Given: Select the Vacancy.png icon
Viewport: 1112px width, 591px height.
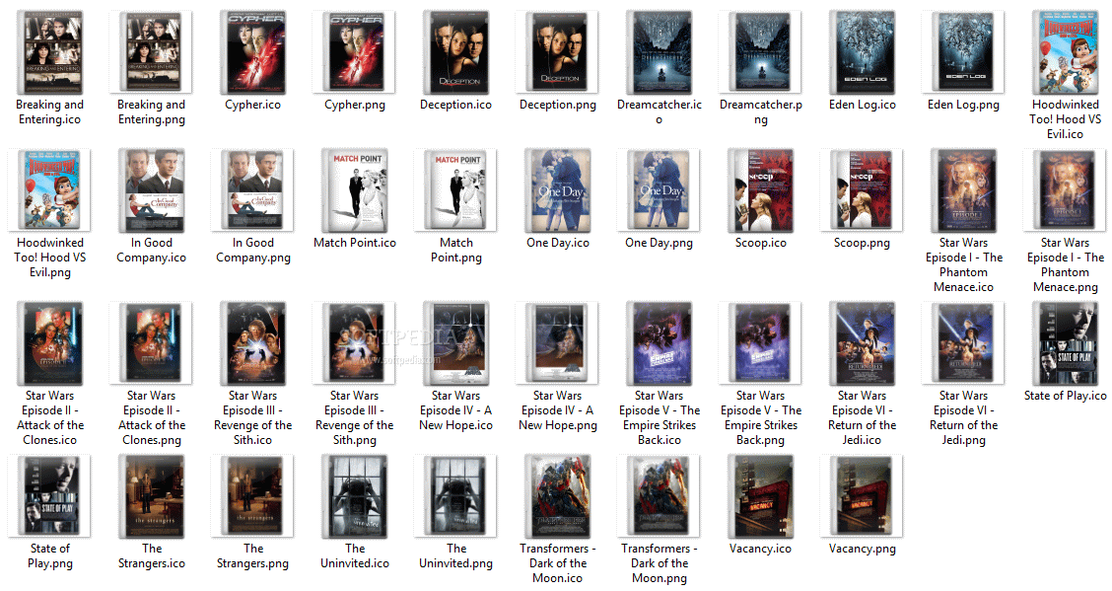Looking at the screenshot, I should click(862, 496).
